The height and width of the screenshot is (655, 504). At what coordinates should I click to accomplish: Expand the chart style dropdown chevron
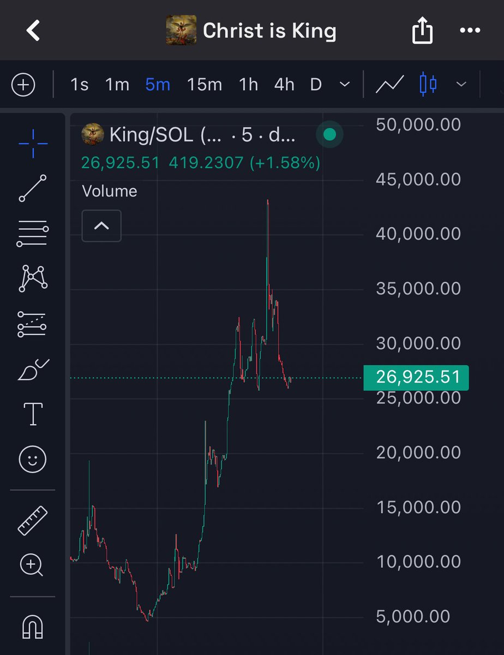tap(461, 85)
